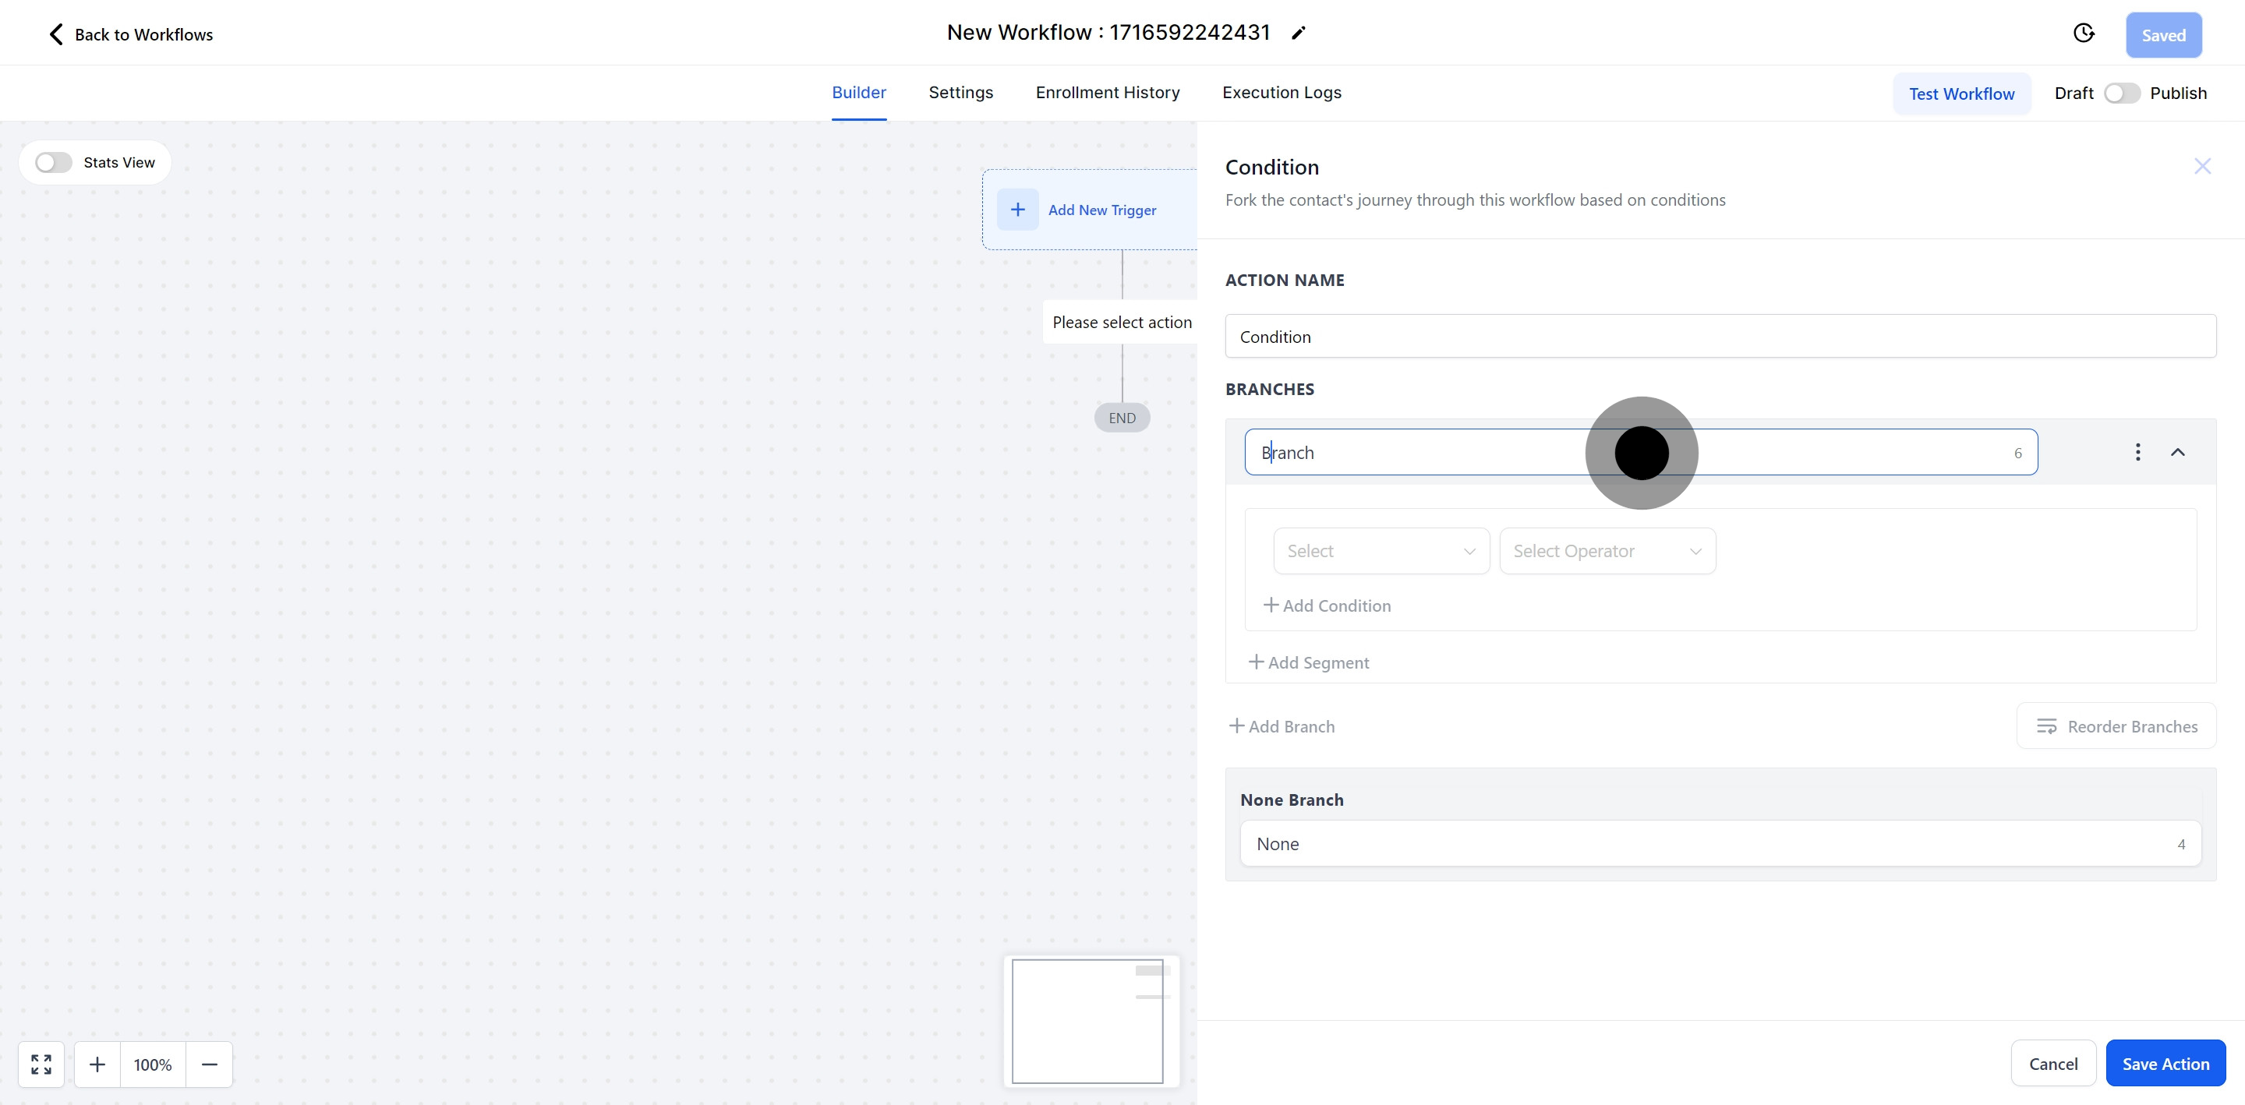This screenshot has height=1105, width=2245.
Task: Click the pencil icon to rename workflow
Action: tap(1298, 33)
